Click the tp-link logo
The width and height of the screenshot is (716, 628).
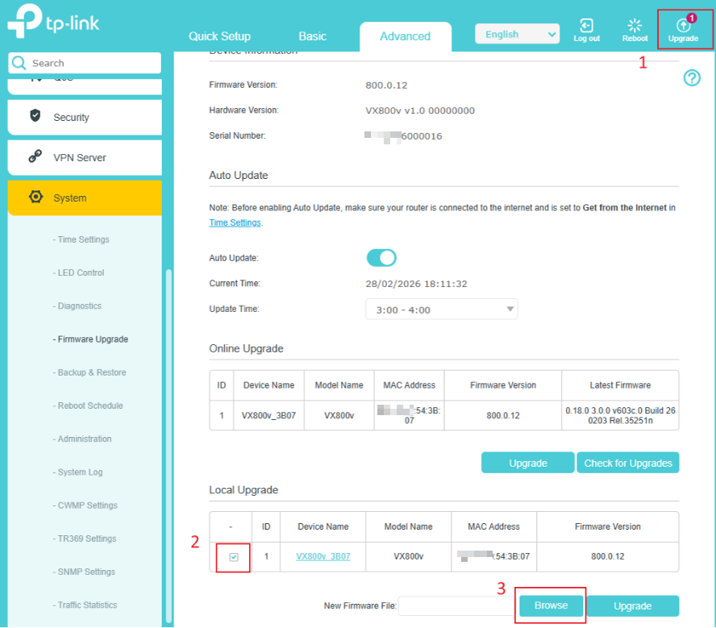coord(53,23)
